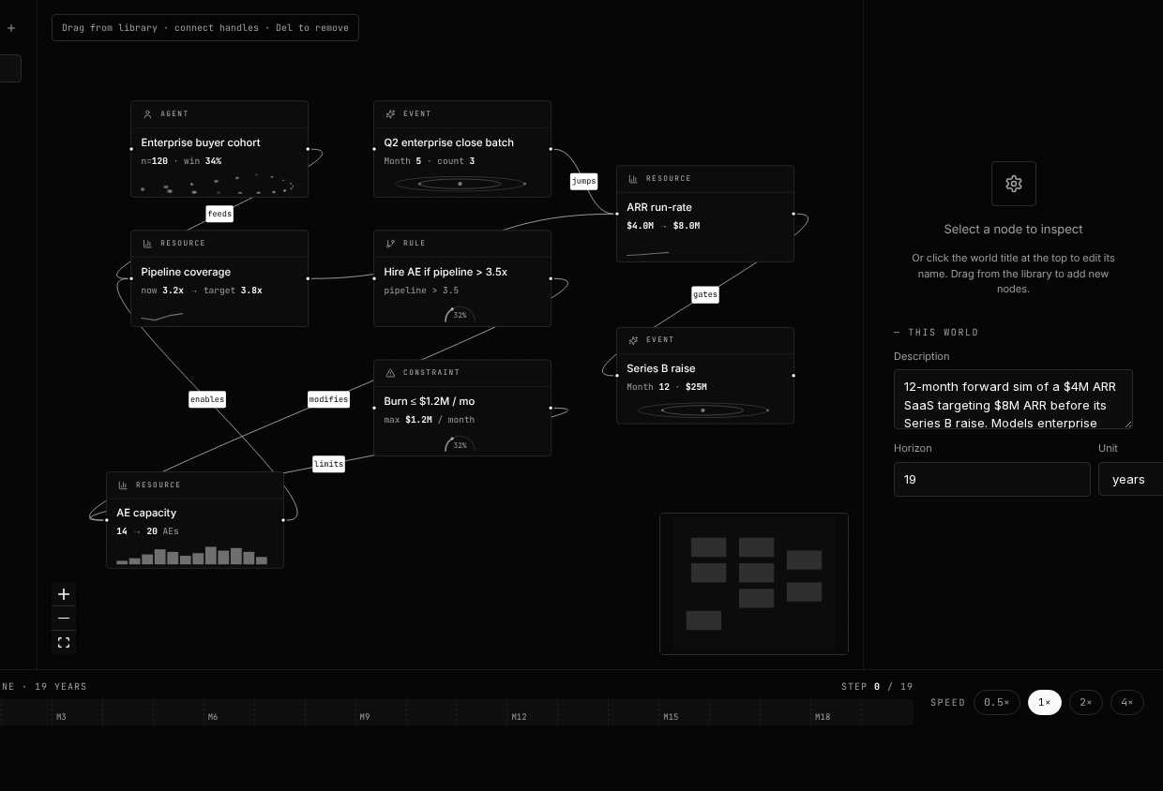
Task: Select the 'jumps' edge label
Action: 583,181
